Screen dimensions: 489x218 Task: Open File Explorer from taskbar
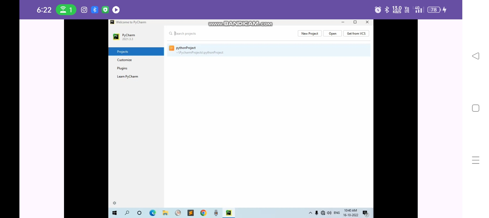pyautogui.click(x=165, y=213)
